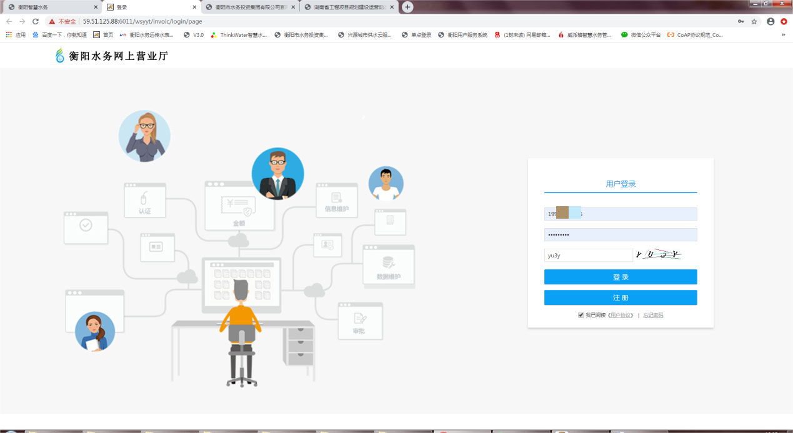Click the 不安全 site security warning icon
793x433 pixels.
[x=52, y=21]
